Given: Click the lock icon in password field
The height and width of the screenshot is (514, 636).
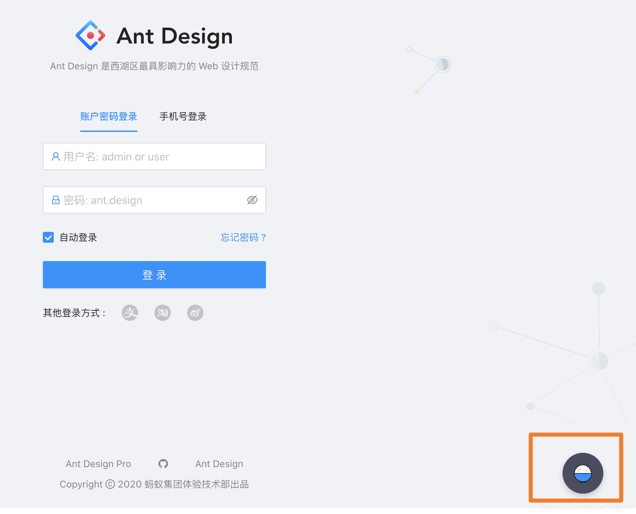Looking at the screenshot, I should [x=55, y=200].
